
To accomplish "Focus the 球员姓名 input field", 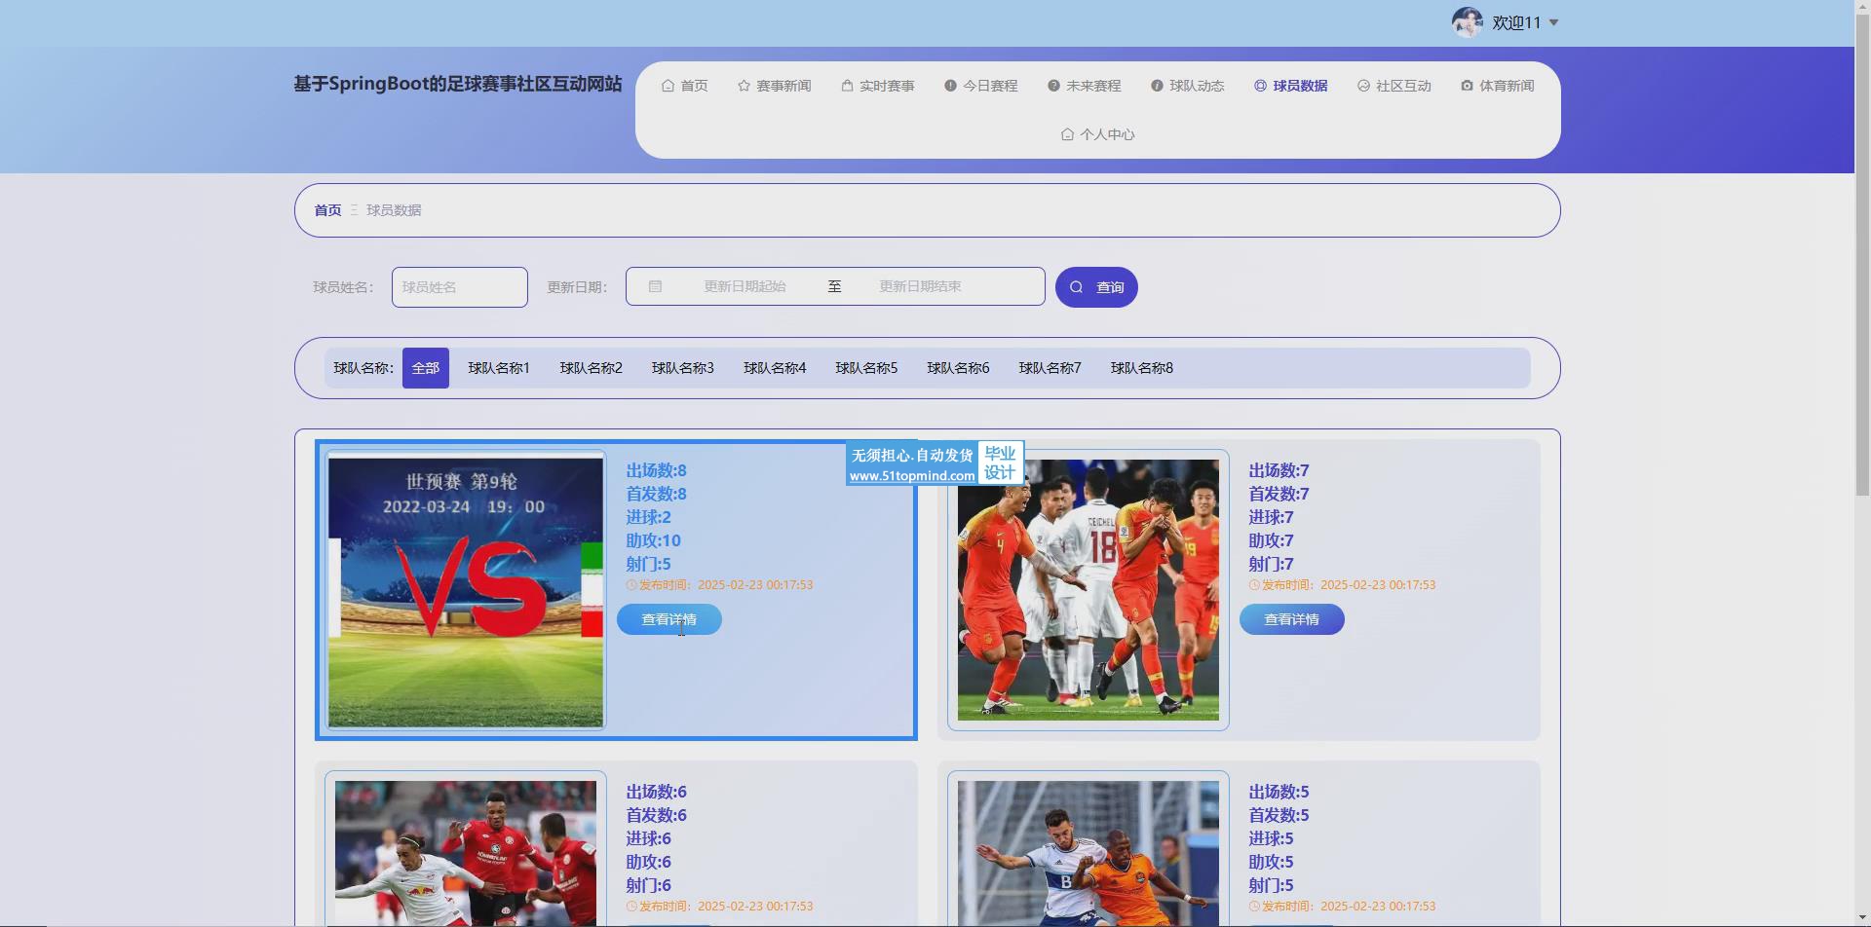I will click(x=460, y=287).
